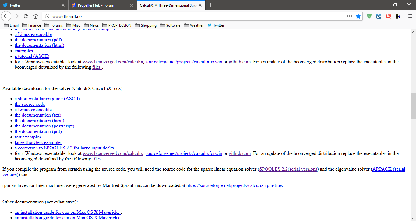The width and height of the screenshot is (416, 221).
Task: Open the cgx installation guide for Mavericks
Action: (x=68, y=212)
